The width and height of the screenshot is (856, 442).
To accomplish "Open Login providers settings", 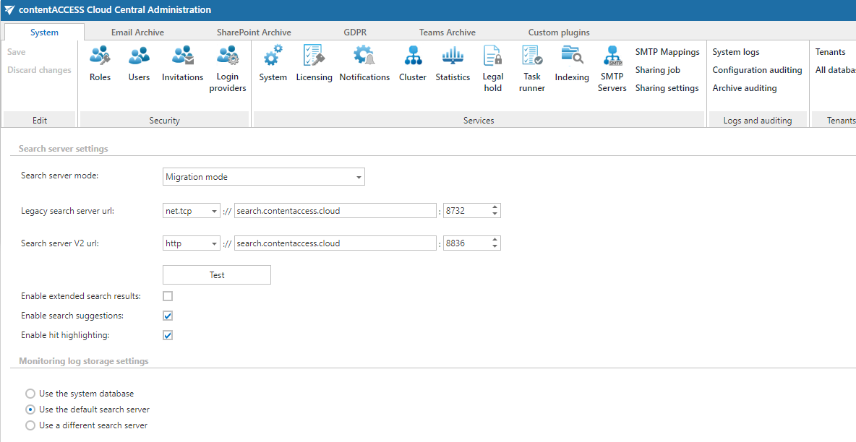I will [x=227, y=69].
